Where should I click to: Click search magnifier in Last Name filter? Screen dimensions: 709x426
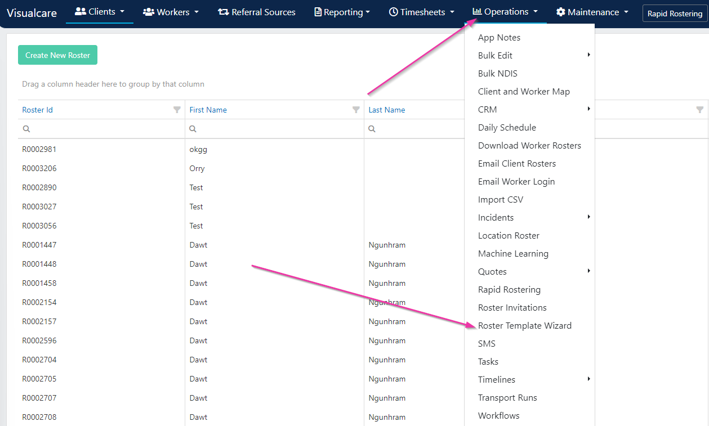tap(372, 129)
